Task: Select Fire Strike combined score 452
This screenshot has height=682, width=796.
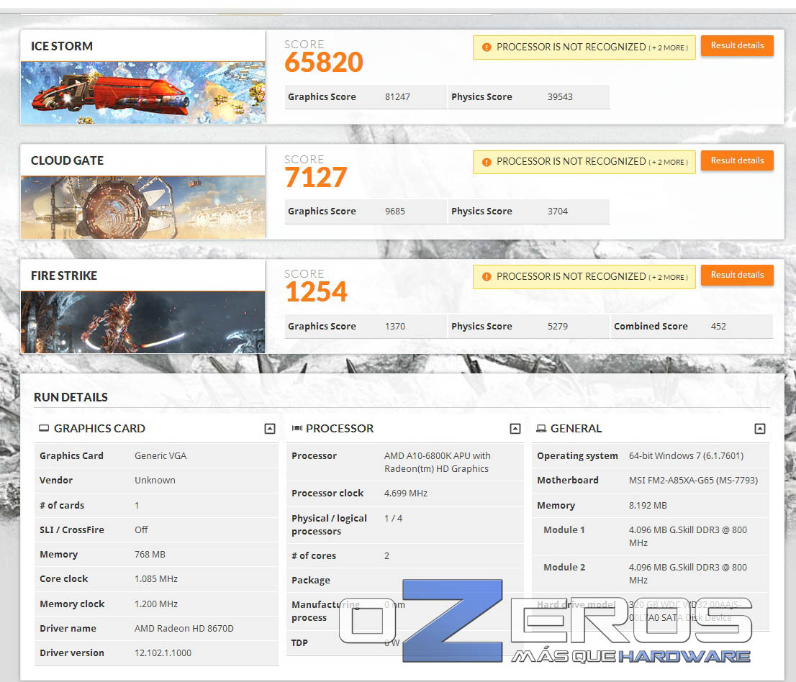Action: tap(718, 327)
